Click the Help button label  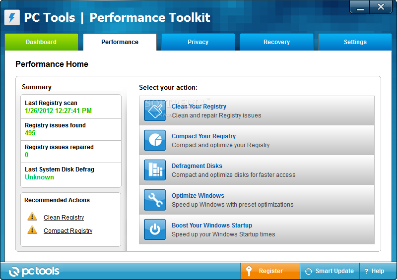(x=378, y=271)
